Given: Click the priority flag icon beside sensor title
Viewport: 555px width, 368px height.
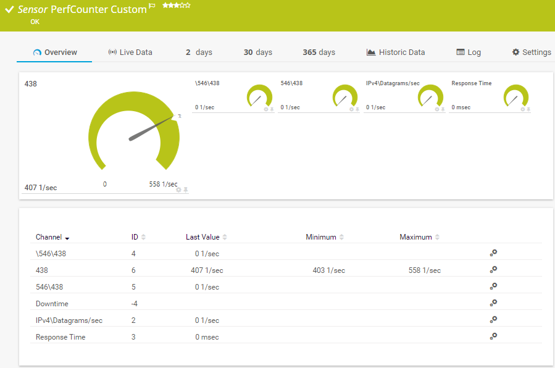Looking at the screenshot, I should point(152,6).
